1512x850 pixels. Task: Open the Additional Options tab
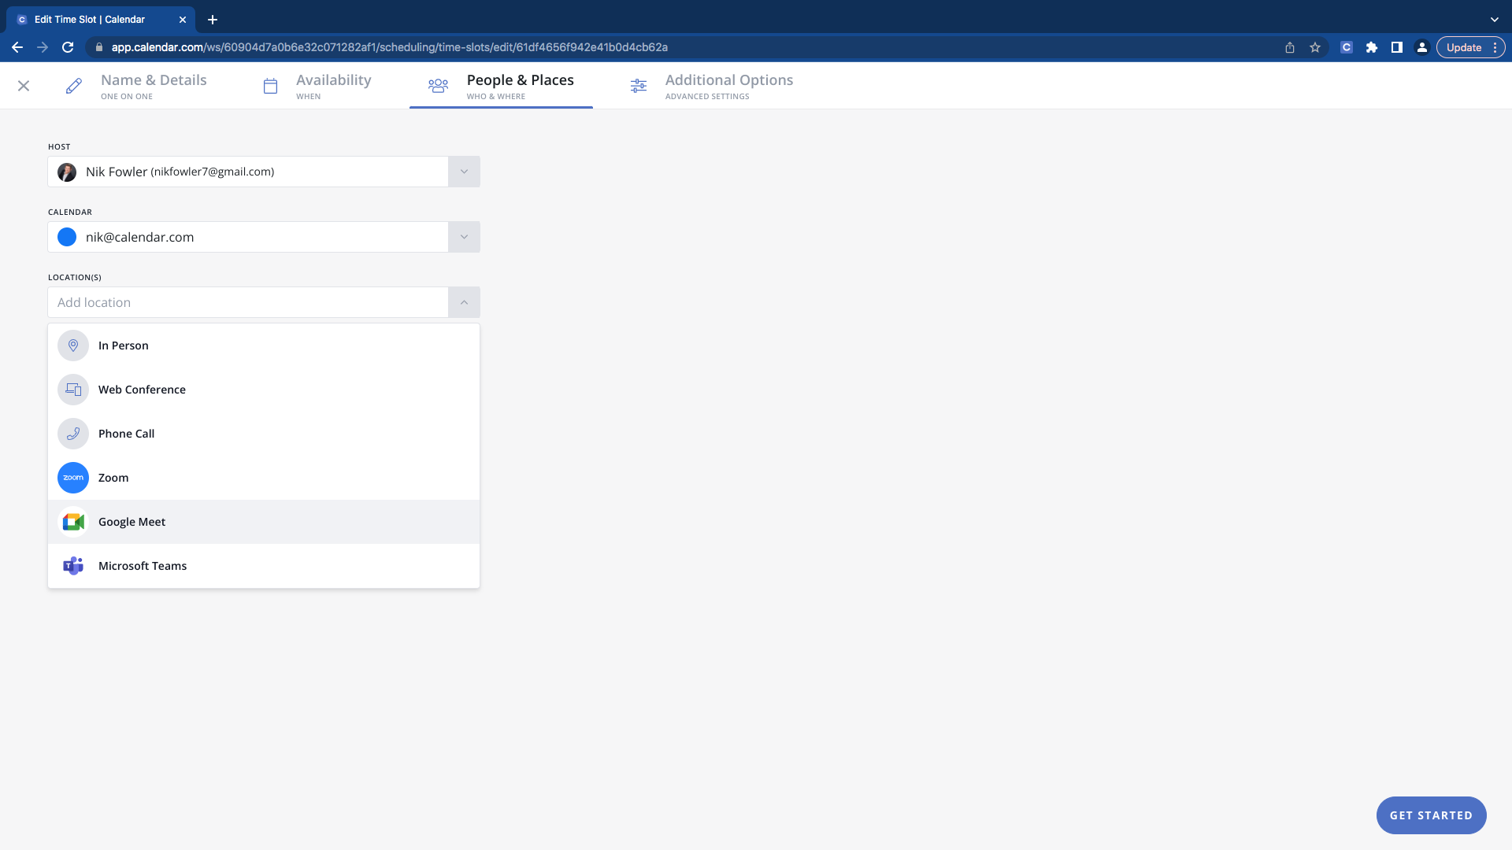[x=728, y=85]
